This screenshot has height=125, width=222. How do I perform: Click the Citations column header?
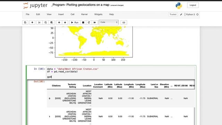pos(56,86)
